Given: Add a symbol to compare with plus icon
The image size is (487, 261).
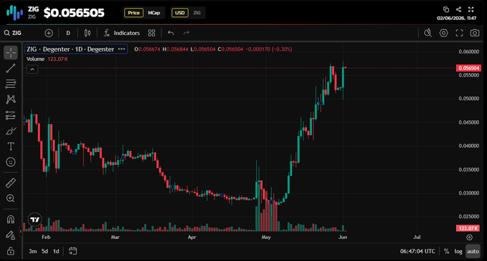Looking at the screenshot, I should (49, 33).
